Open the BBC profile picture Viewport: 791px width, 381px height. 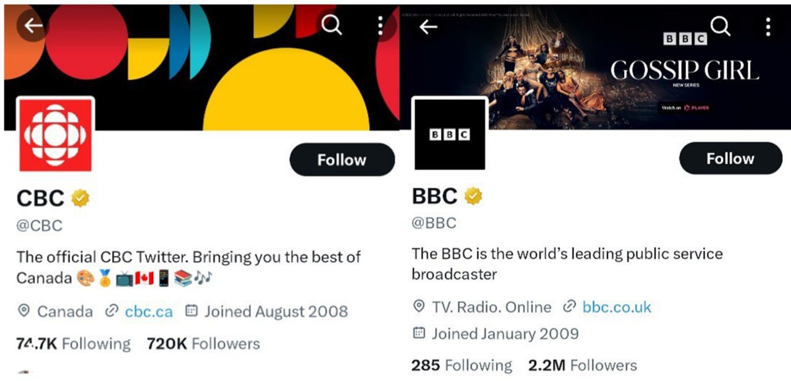450,134
